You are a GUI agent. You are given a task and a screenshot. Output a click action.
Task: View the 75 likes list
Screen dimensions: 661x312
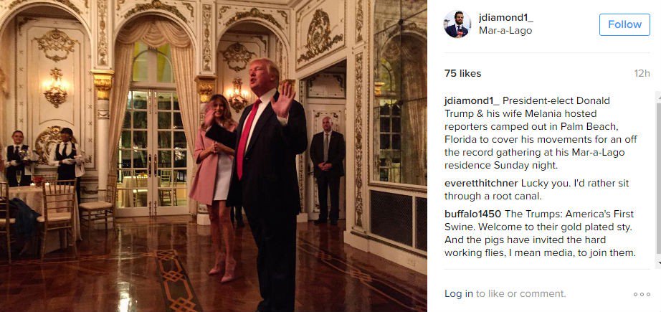coord(462,73)
